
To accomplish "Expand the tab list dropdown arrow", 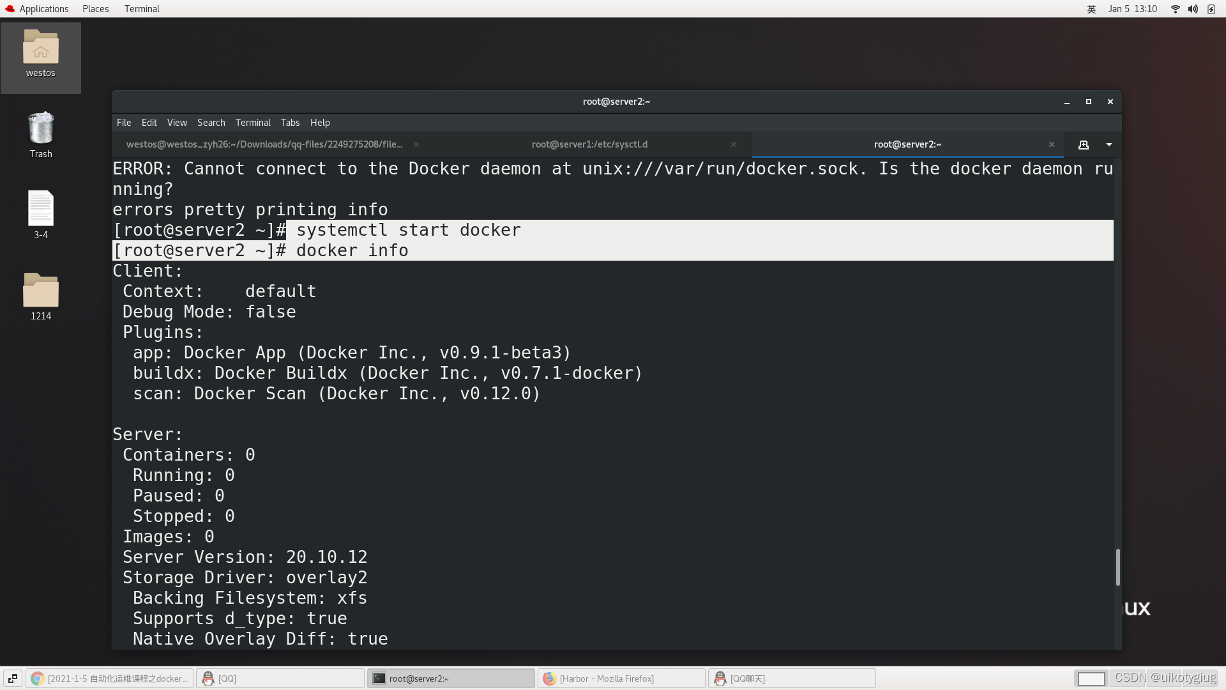I will pyautogui.click(x=1109, y=145).
